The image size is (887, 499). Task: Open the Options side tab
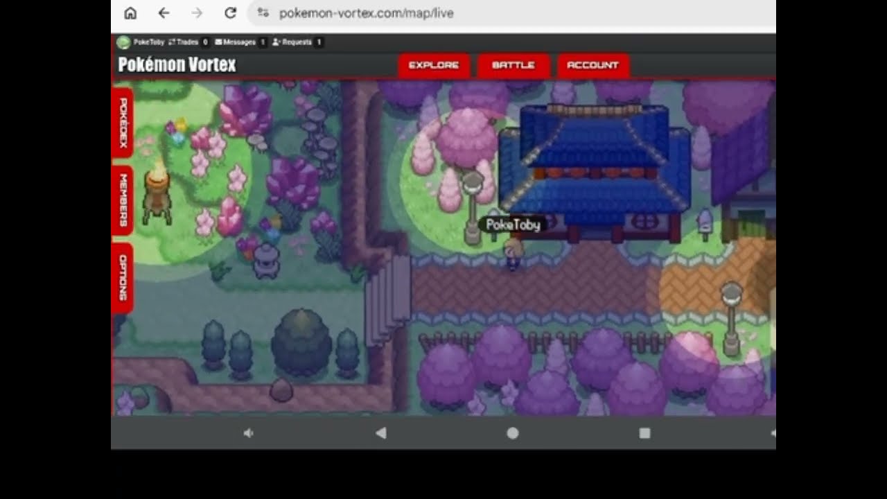click(x=123, y=278)
